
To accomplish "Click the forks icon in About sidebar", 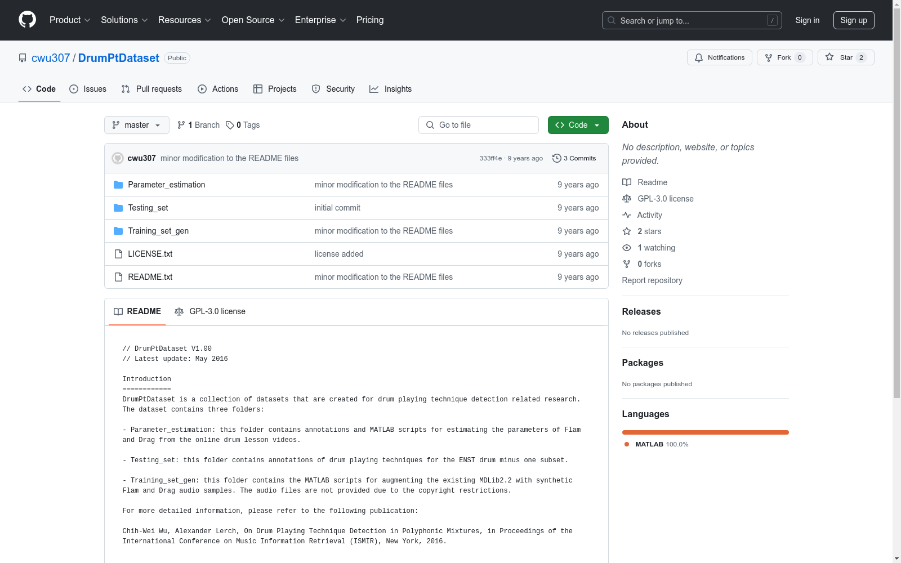I will tap(627, 264).
